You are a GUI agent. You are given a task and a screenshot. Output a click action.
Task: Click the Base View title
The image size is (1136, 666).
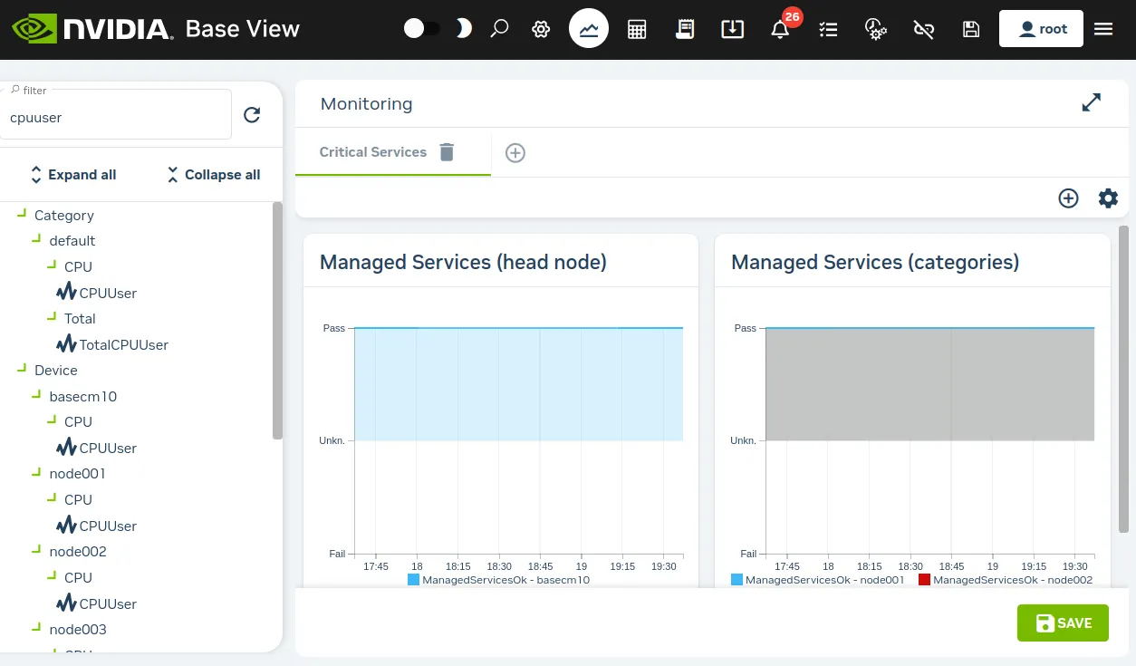pos(243,29)
